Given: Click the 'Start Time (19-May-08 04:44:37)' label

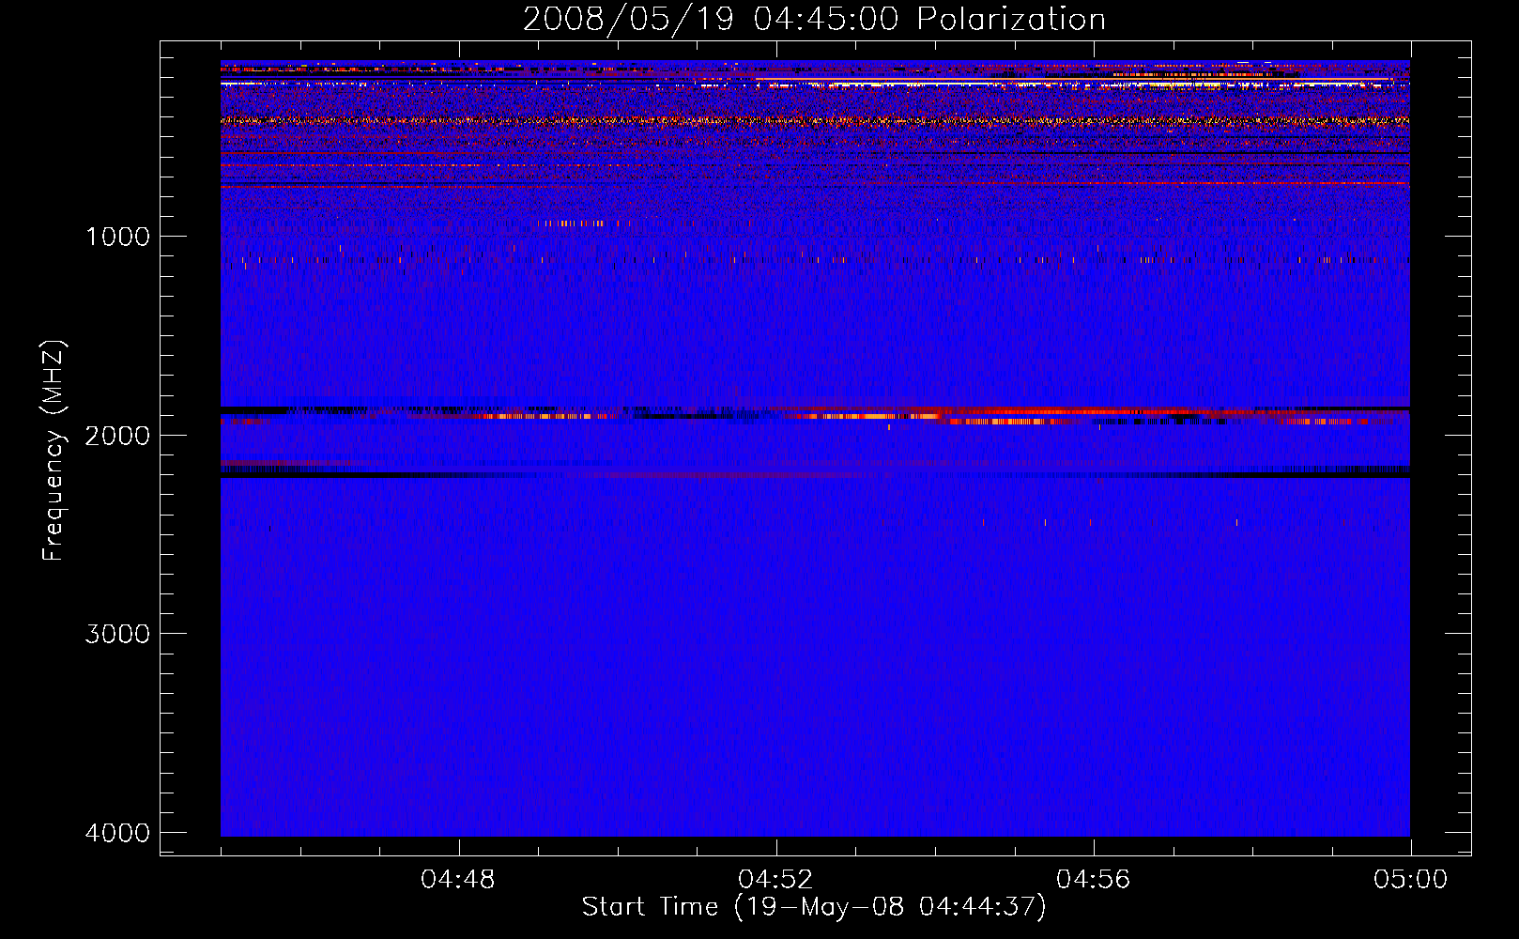Looking at the screenshot, I should 814,907.
